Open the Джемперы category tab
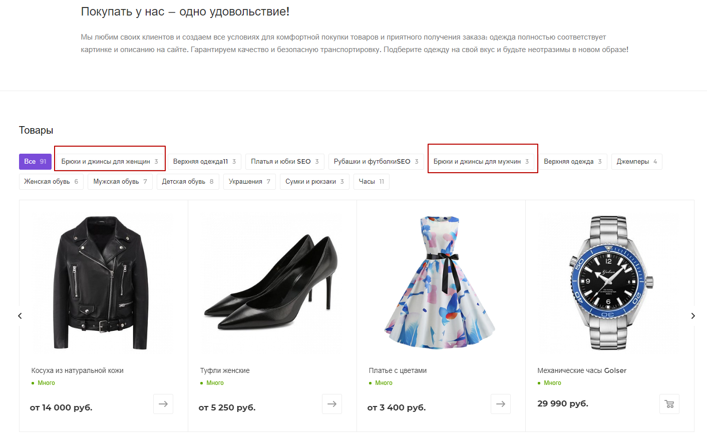 point(636,162)
